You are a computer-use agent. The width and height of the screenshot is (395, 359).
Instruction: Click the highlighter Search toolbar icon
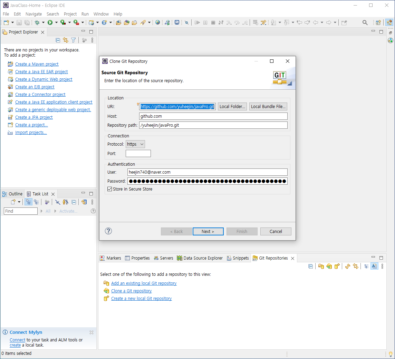143,23
